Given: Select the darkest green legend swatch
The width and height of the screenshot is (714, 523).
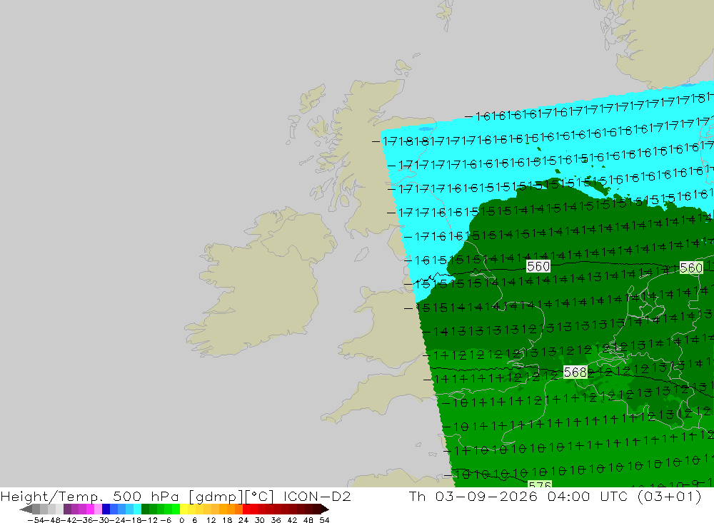Looking at the screenshot, I should (145, 509).
